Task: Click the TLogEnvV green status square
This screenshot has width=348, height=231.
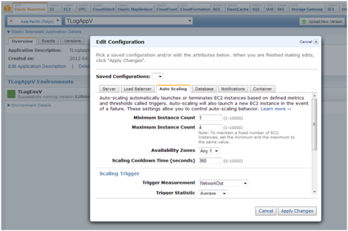Action: (11, 94)
